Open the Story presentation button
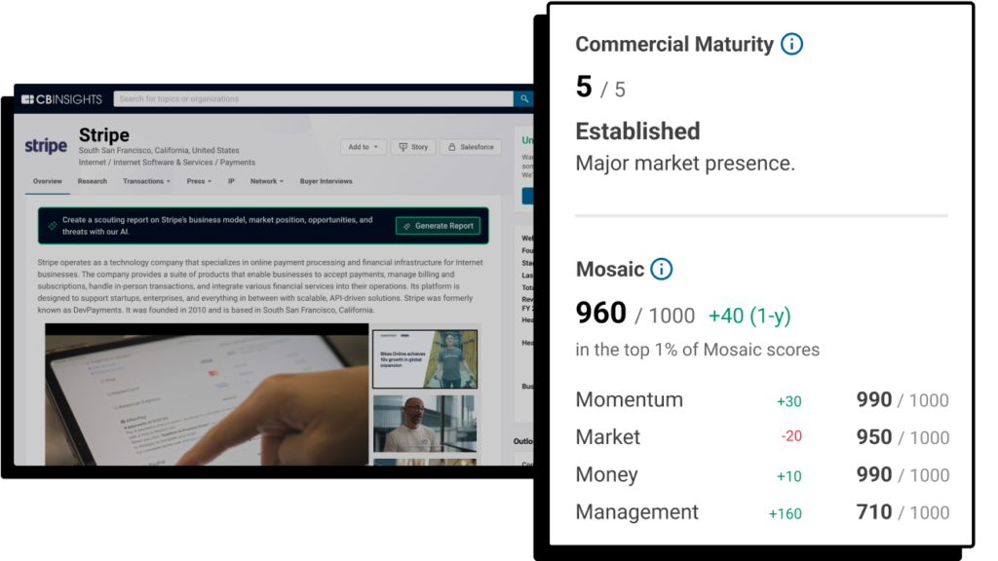This screenshot has height=561, width=998. point(413,147)
